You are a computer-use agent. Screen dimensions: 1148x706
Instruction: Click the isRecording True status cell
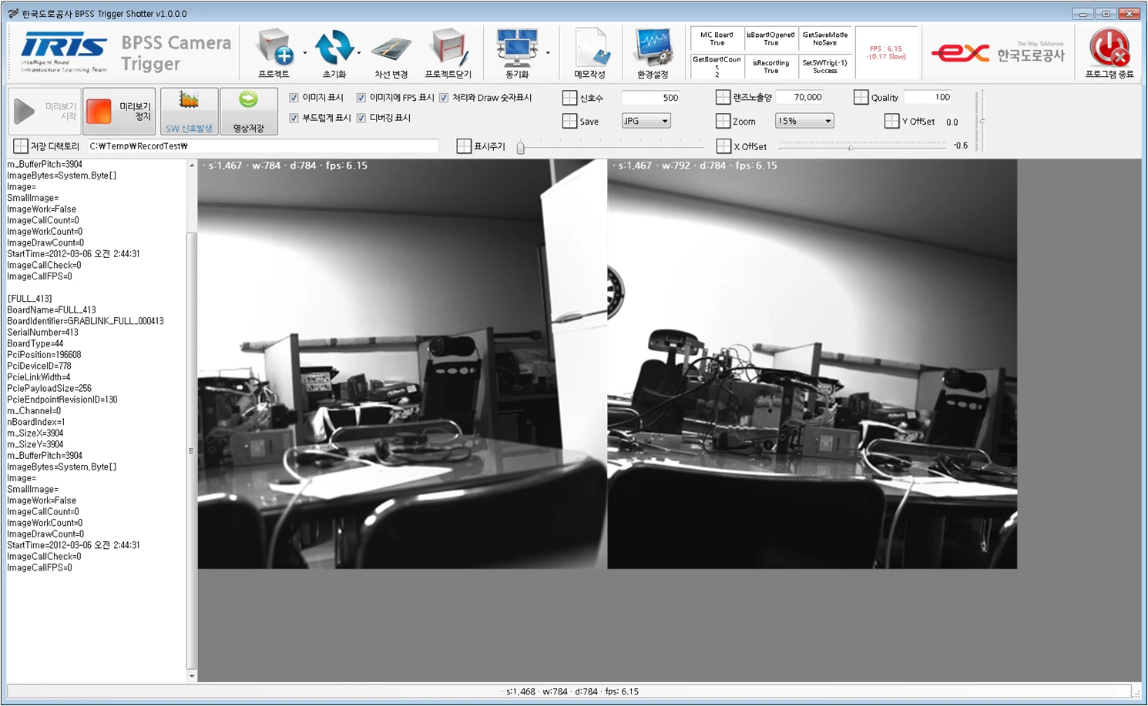771,66
